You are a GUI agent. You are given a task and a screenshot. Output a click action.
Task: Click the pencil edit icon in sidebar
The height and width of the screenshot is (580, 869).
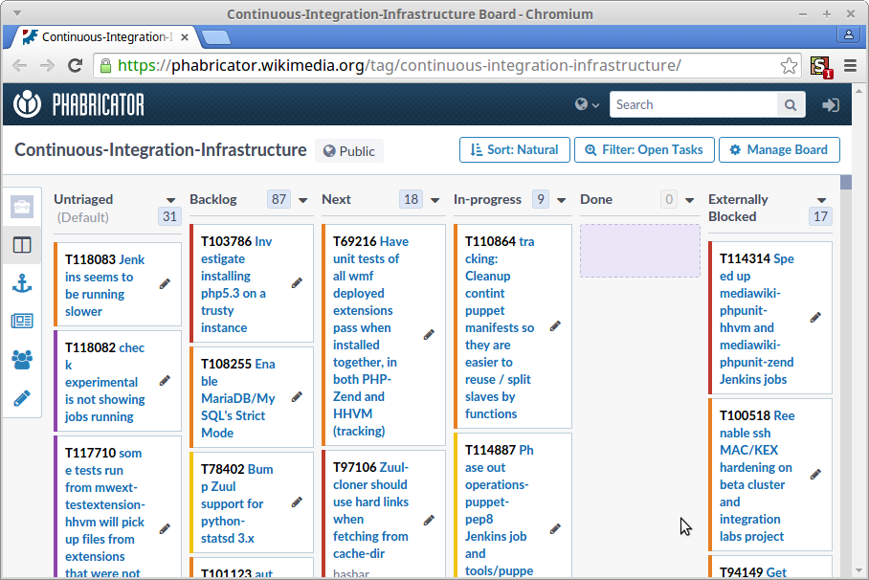21,398
